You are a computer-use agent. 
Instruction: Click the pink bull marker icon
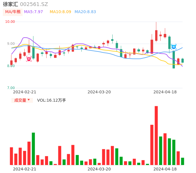point(29,59)
